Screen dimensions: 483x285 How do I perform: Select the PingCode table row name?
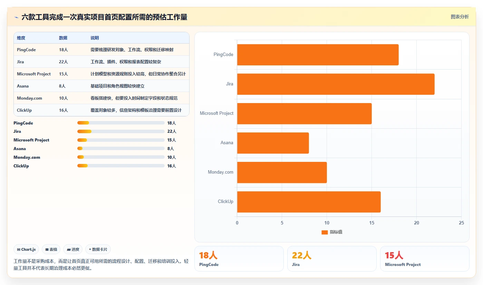[26, 50]
